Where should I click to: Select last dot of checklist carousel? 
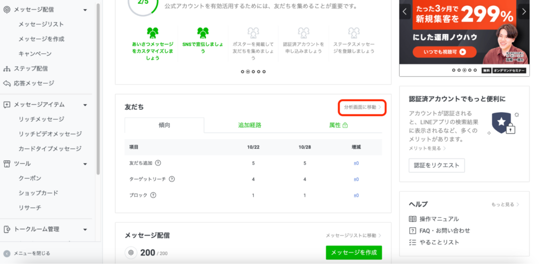tap(264, 72)
